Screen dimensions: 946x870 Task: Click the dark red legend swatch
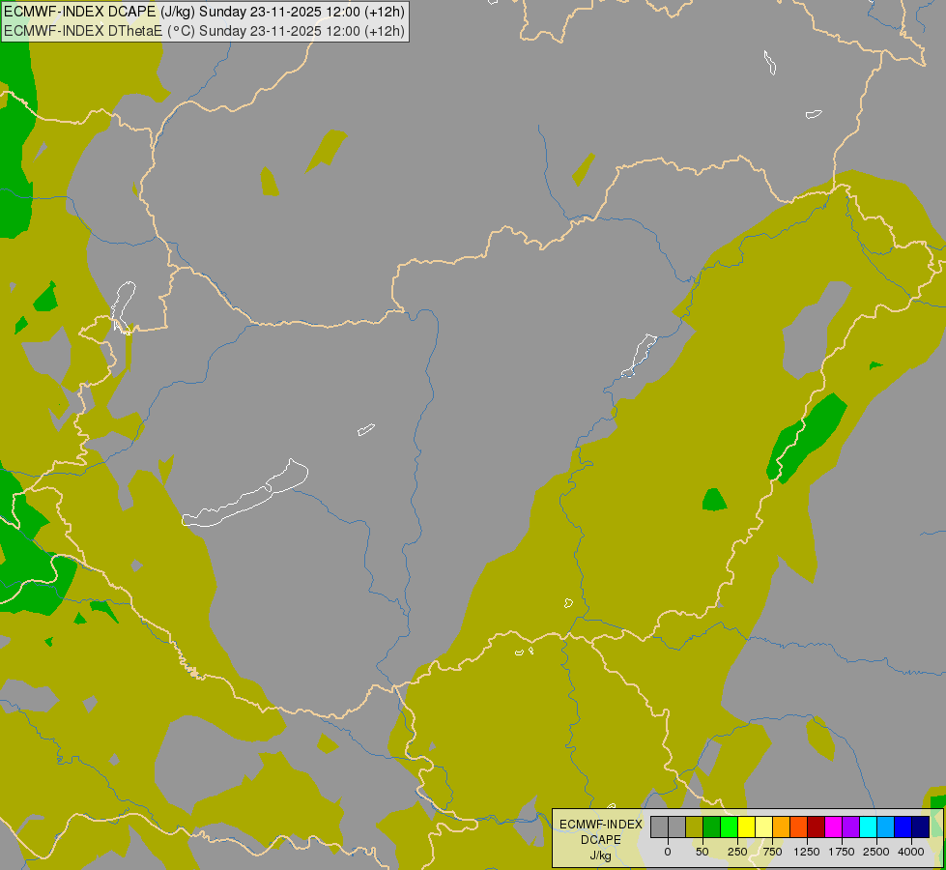(x=817, y=826)
